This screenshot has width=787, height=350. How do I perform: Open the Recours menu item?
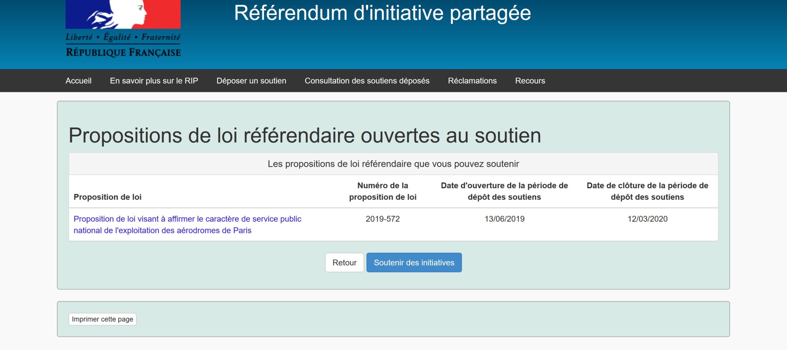click(x=530, y=81)
